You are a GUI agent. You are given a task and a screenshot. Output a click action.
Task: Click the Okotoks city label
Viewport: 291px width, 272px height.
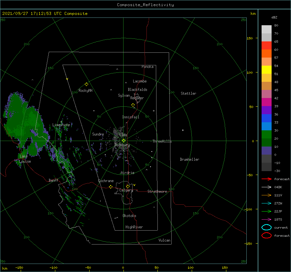(x=129, y=216)
